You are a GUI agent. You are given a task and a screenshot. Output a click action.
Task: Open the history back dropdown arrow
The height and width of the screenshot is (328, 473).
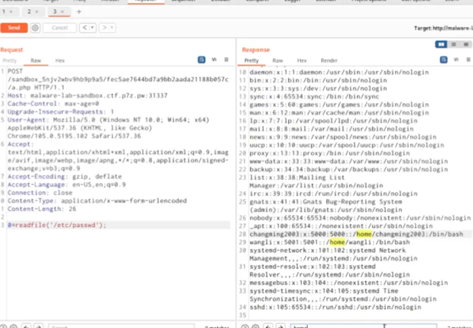click(92, 28)
